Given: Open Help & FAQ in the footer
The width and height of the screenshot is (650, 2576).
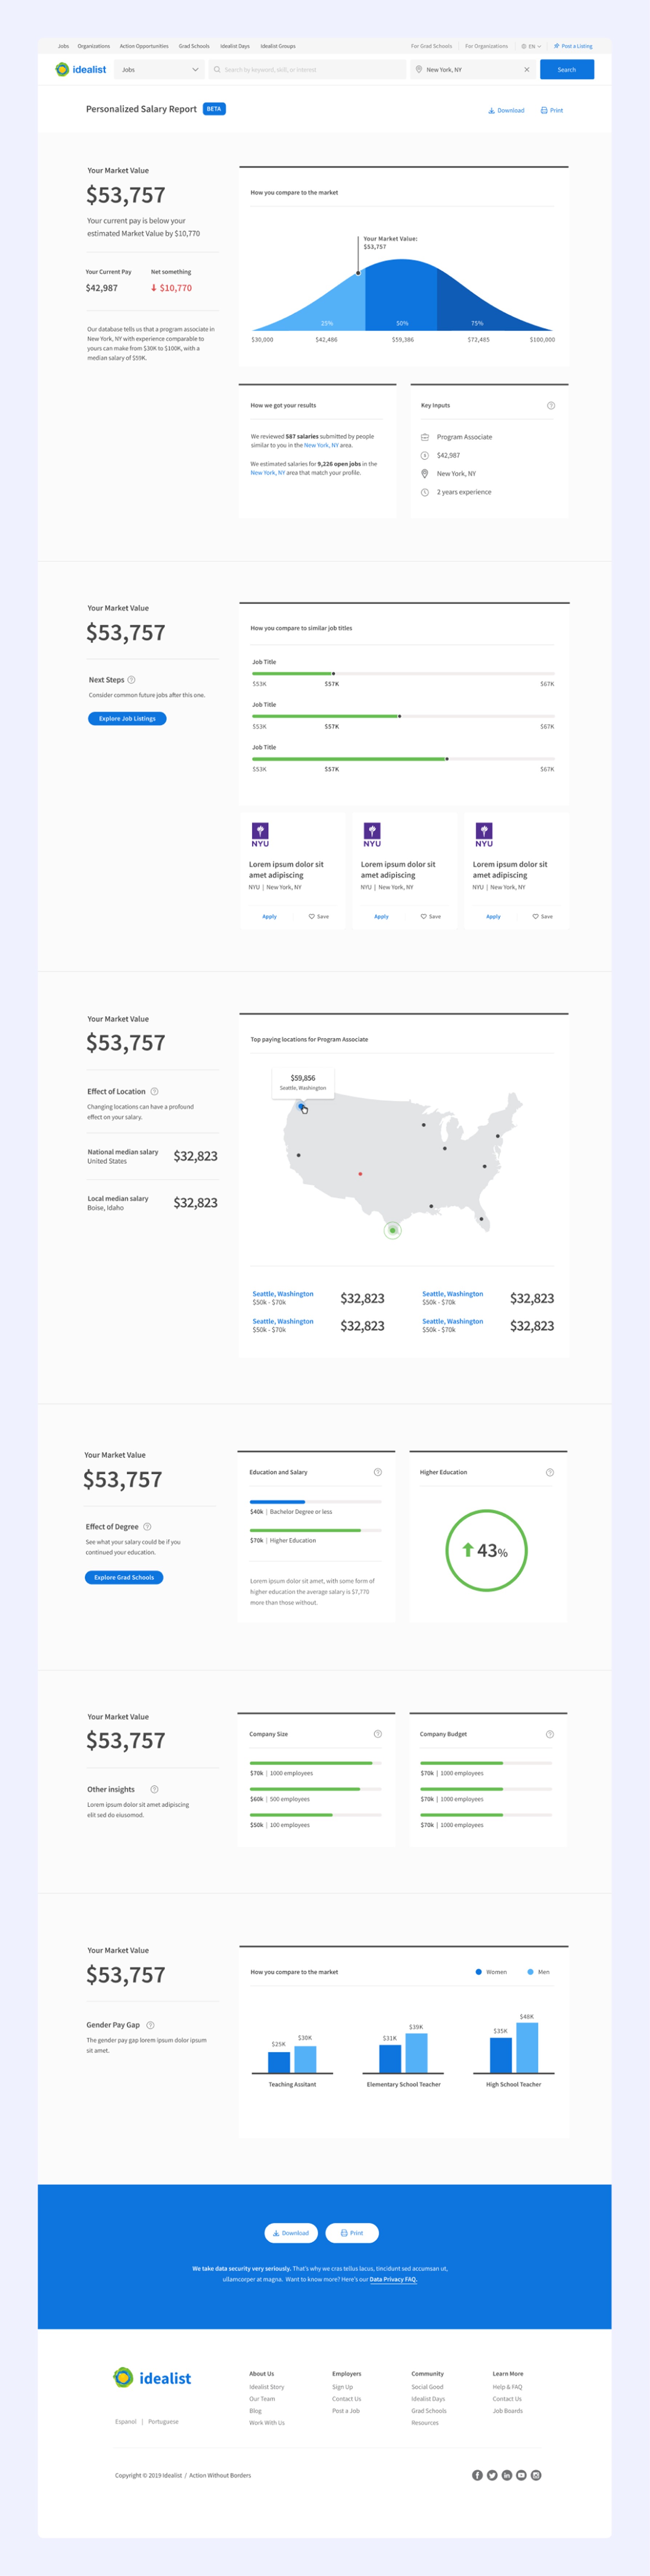Looking at the screenshot, I should [x=507, y=2387].
